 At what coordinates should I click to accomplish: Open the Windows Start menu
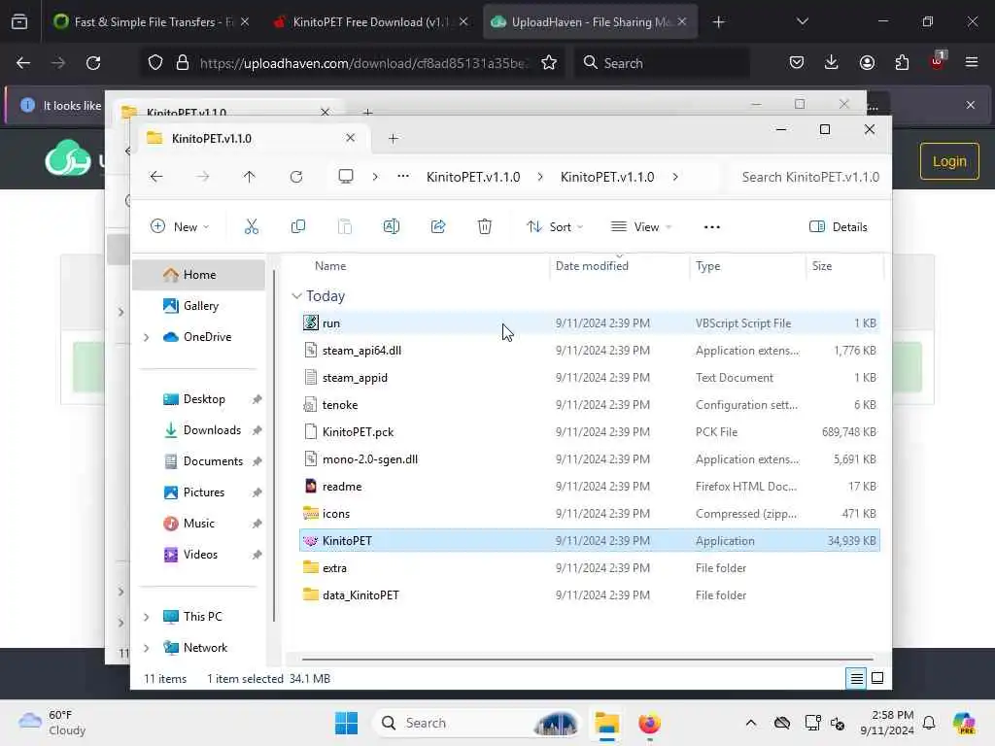point(347,723)
